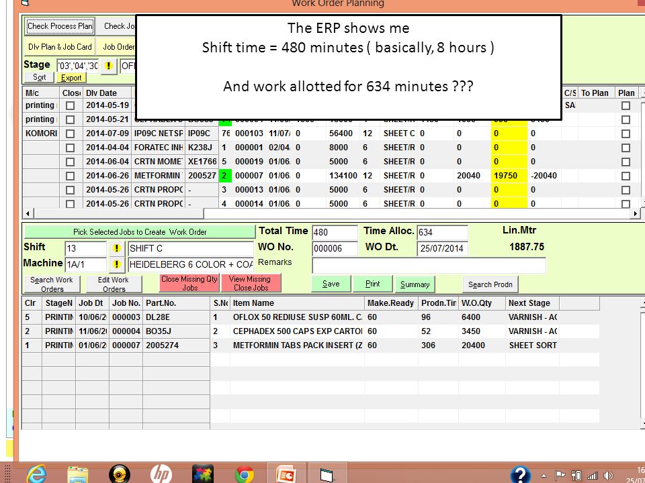Click the Export button
This screenshot has width=645, height=483.
pos(71,77)
